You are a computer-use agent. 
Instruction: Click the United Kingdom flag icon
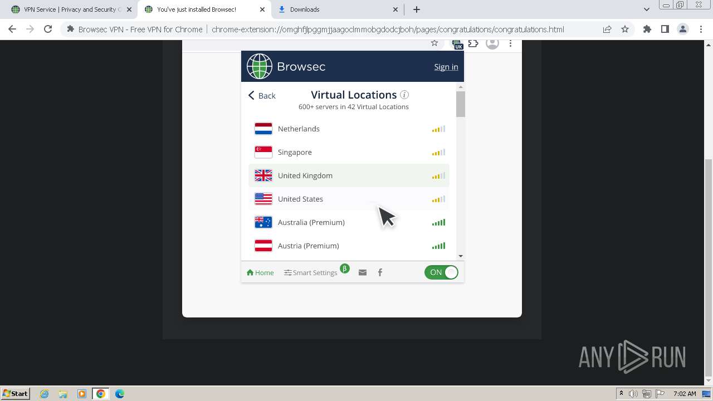tap(263, 175)
